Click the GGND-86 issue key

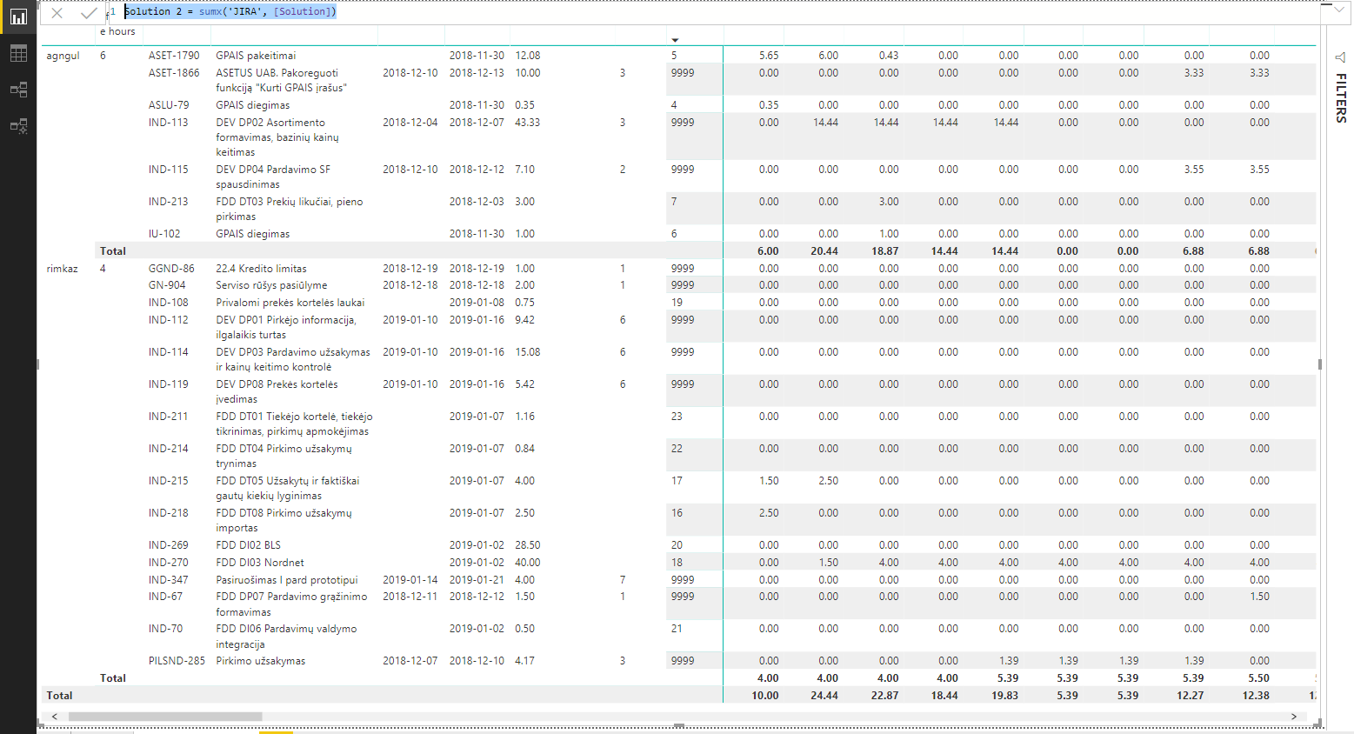(x=171, y=269)
